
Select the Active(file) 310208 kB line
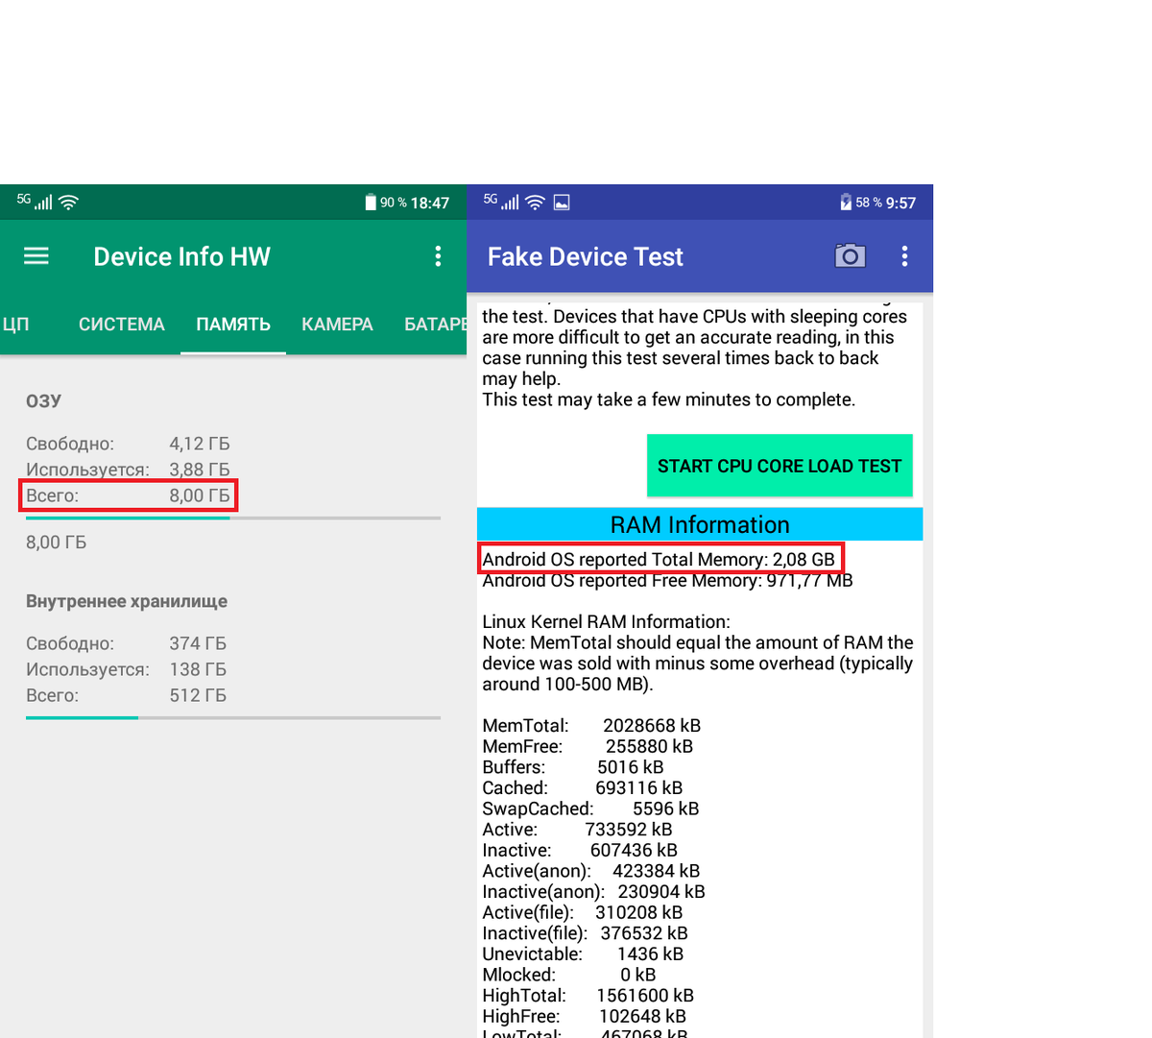583,912
